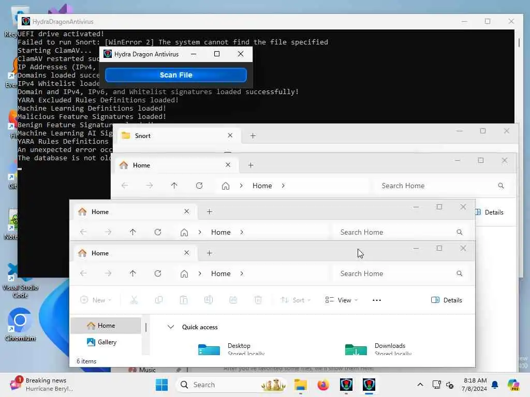Add a new tab in rear Home window
The image size is (530, 397).
[x=251, y=165]
